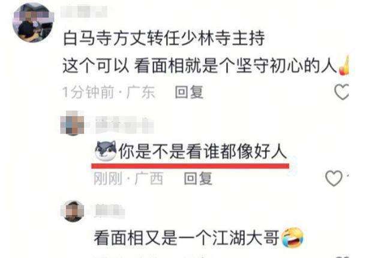Viewport: 384px width, 258px height.
Task: Click the husky dog emoji in the reply
Action: click(106, 151)
